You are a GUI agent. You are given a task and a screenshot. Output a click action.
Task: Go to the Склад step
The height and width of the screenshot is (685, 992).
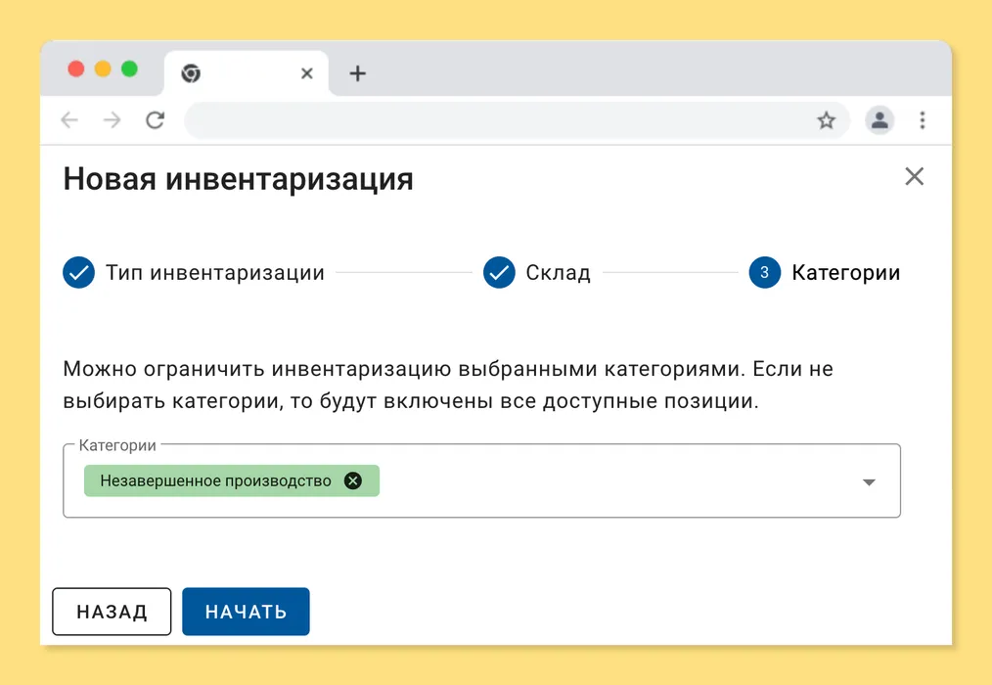537,272
